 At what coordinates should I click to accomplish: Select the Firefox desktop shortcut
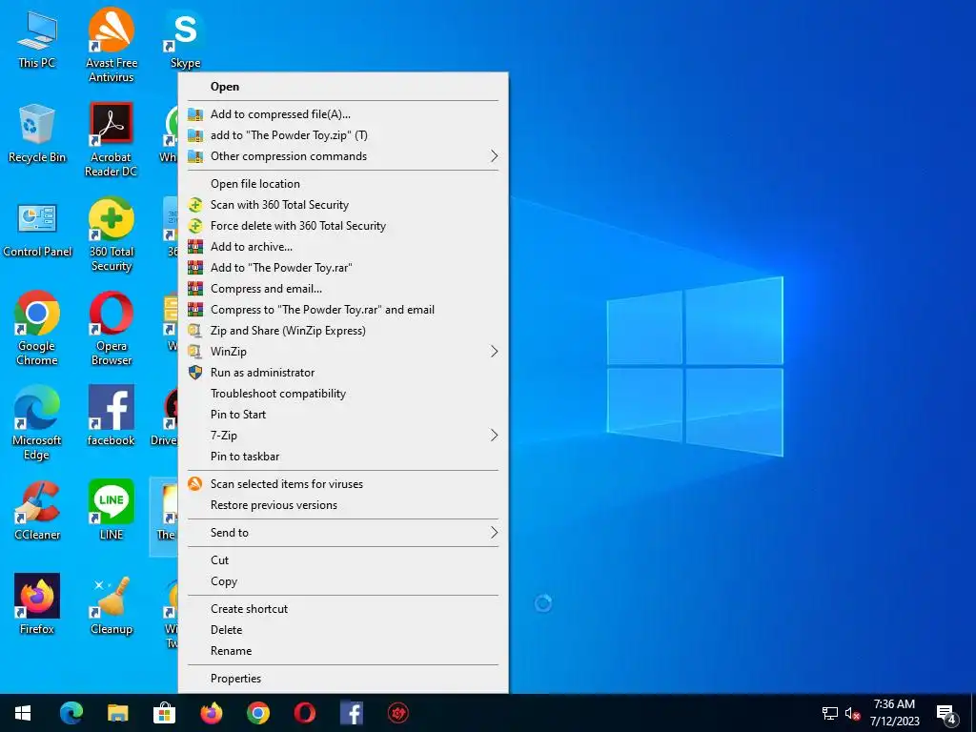pos(37,604)
